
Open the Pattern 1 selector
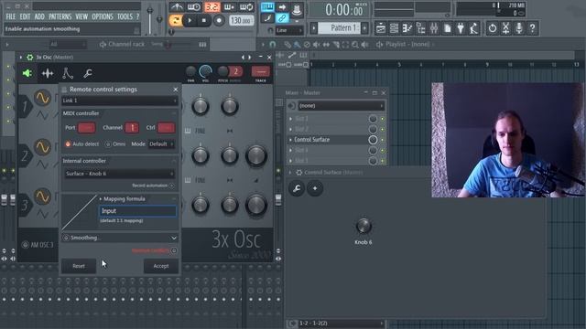[x=341, y=28]
